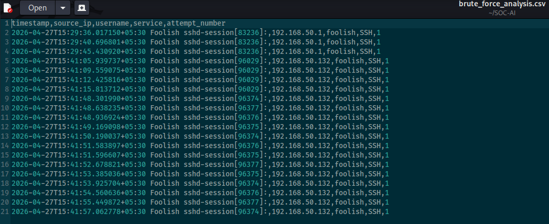Click line number 12 in the gutter

(5, 127)
